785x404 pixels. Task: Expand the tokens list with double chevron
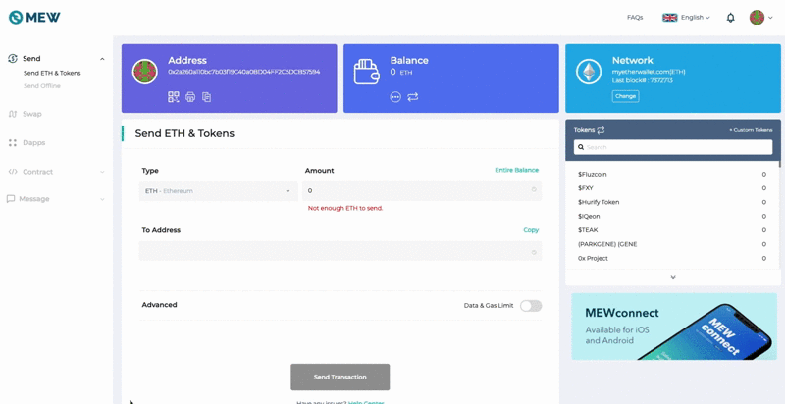[x=673, y=277]
